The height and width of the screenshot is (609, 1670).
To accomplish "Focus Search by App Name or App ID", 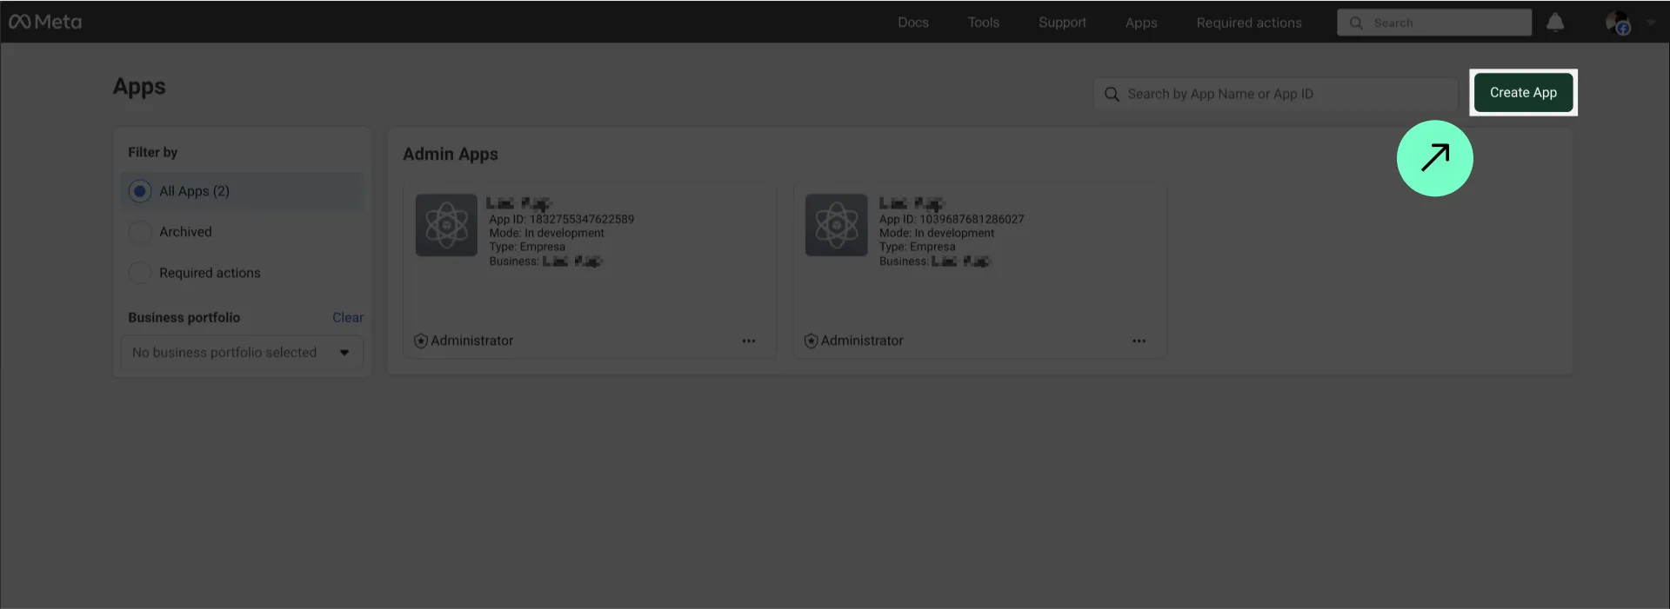I will point(1275,94).
